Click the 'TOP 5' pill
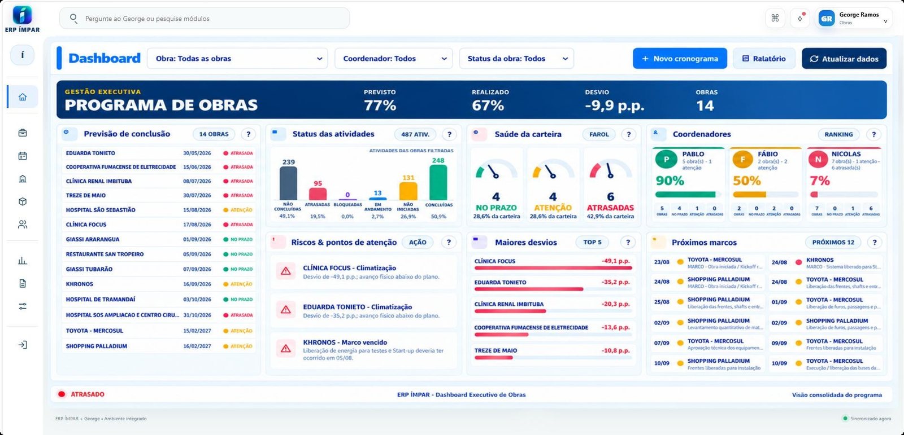 [x=592, y=242]
